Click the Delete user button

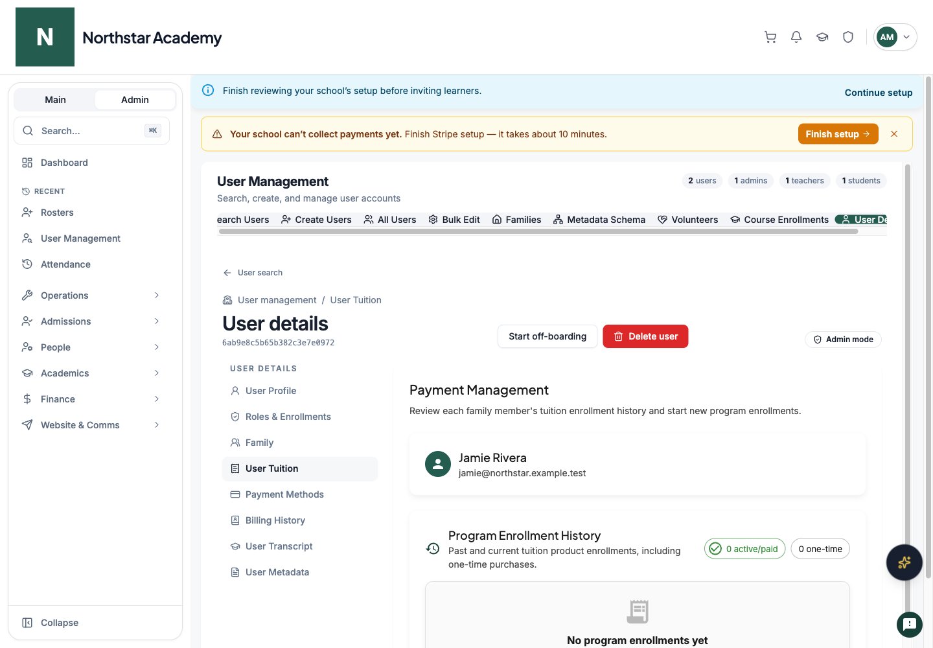click(x=645, y=336)
